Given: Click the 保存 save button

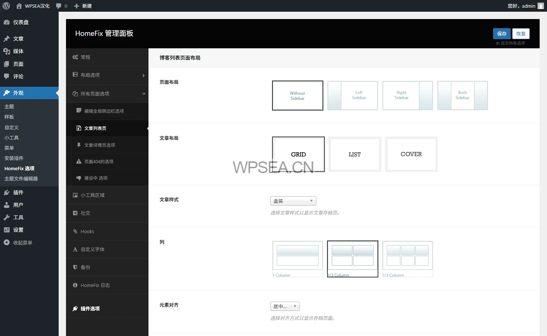Looking at the screenshot, I should [502, 34].
